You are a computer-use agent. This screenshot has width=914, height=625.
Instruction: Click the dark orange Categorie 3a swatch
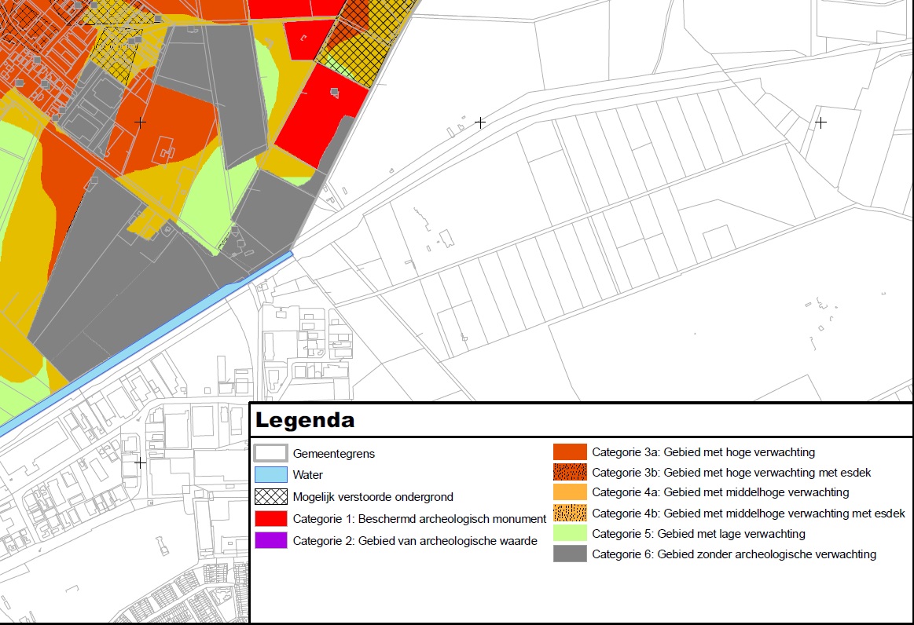tap(570, 451)
